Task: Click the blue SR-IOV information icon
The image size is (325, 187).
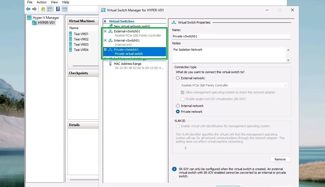Action: 174,169
